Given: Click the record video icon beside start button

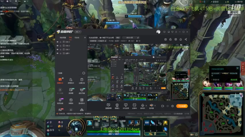Looking at the screenshot, I should (x=163, y=106).
